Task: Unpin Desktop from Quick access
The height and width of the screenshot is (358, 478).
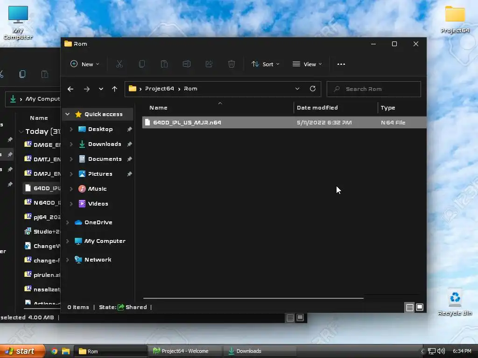Action: point(130,129)
